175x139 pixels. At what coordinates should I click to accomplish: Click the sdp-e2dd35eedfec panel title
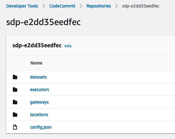coord(37,45)
